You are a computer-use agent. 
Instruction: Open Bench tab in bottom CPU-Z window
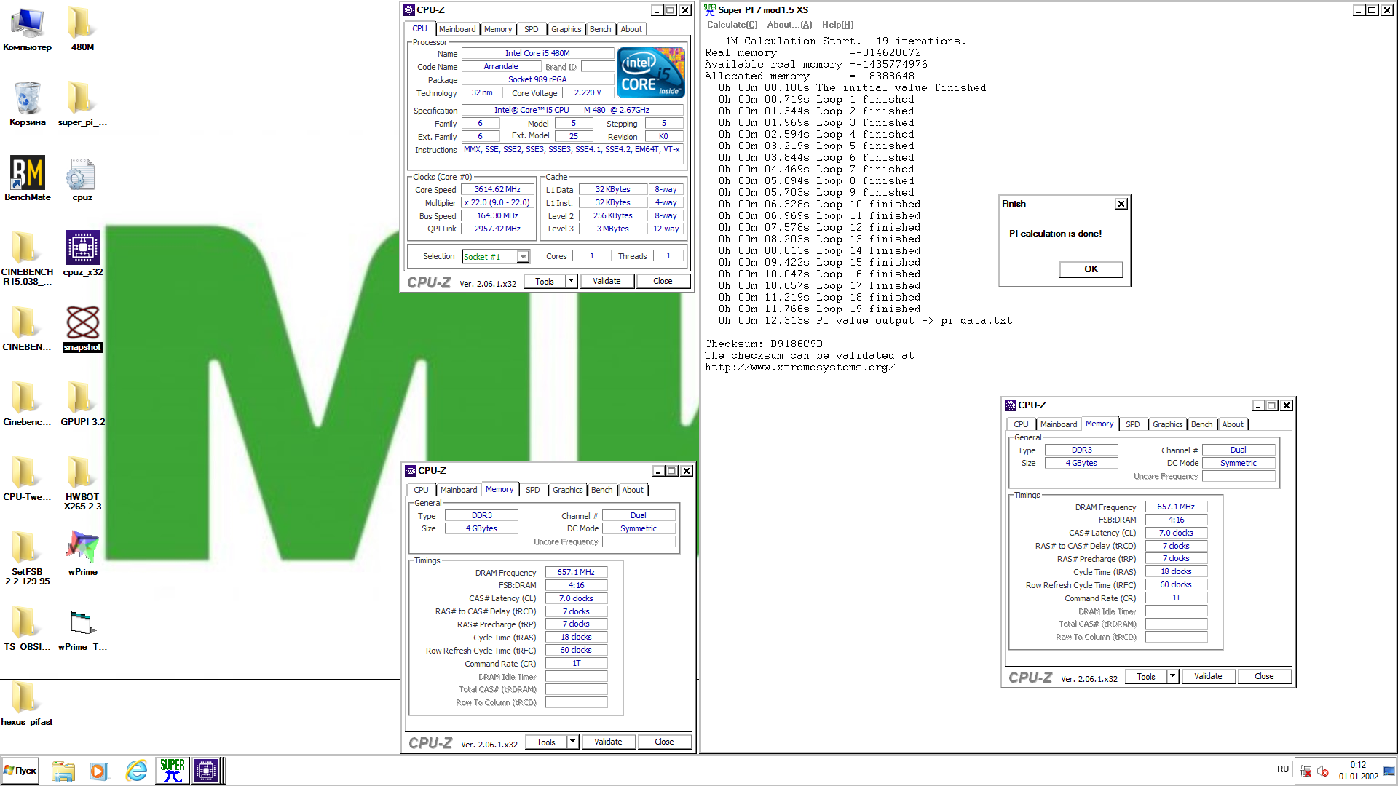pos(601,490)
